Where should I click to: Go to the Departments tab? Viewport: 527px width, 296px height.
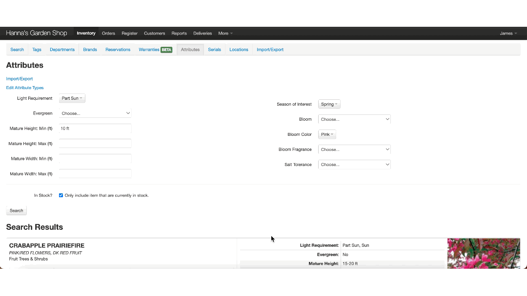tap(62, 50)
